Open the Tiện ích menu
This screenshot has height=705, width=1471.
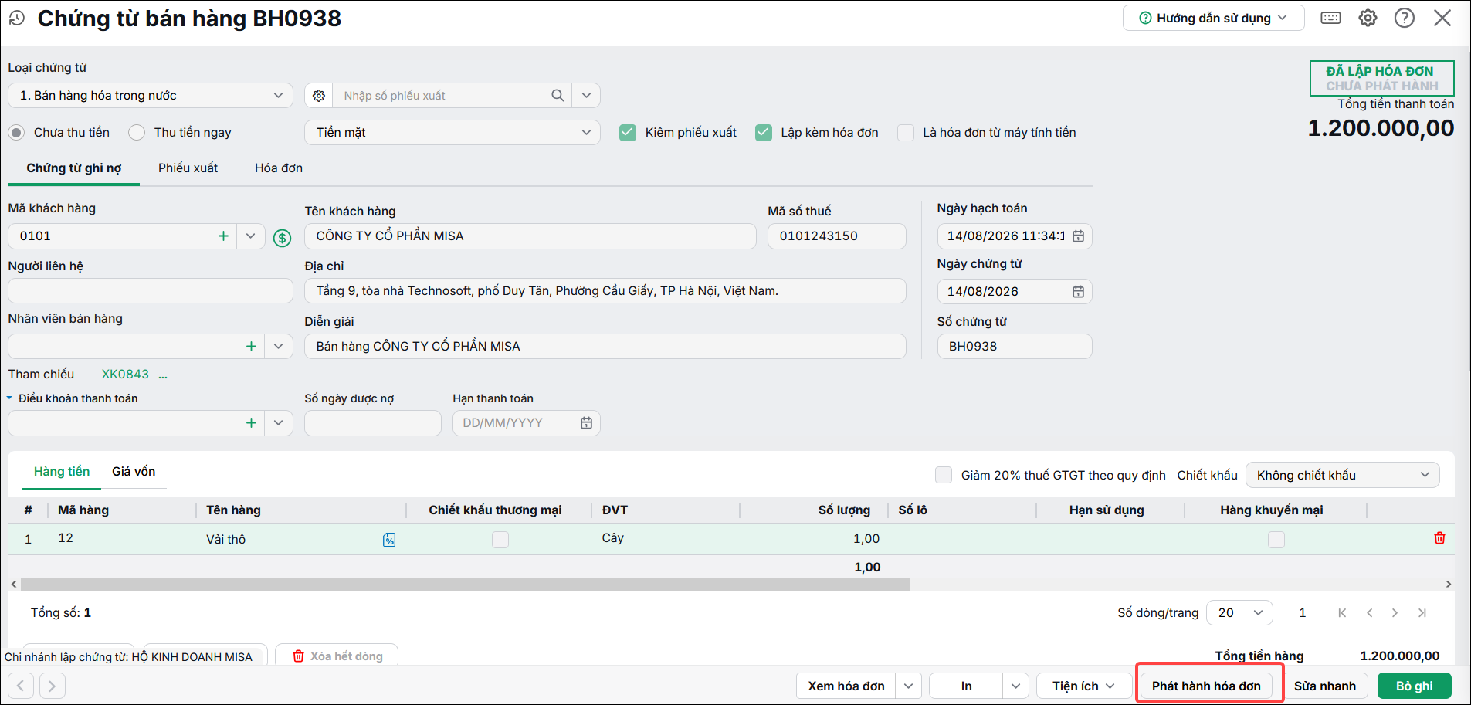tap(1083, 686)
